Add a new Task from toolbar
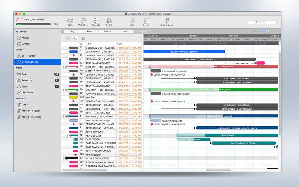Screen dimensions: 299x187 coord(70,22)
